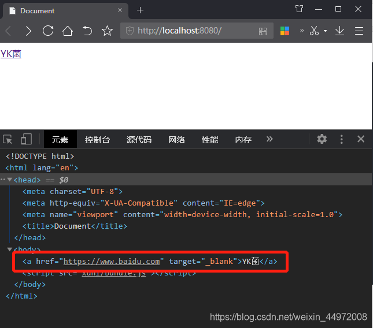The image size is (373, 328).
Task: Select the DOCTYPE html line
Action: tap(40, 156)
